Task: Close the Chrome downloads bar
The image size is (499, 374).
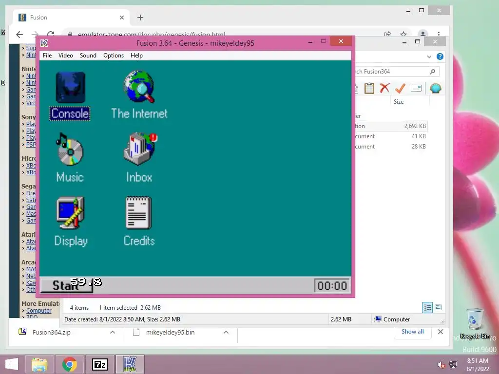Action: click(x=441, y=332)
